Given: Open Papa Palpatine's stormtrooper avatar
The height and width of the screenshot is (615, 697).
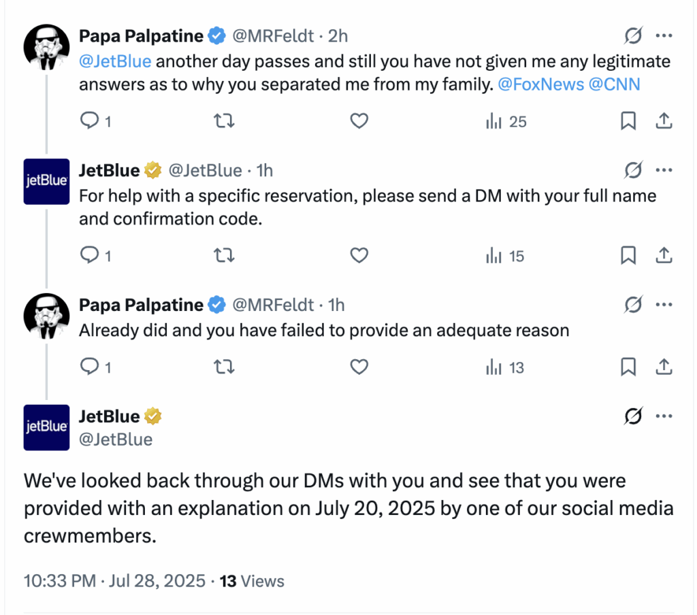Looking at the screenshot, I should [46, 48].
